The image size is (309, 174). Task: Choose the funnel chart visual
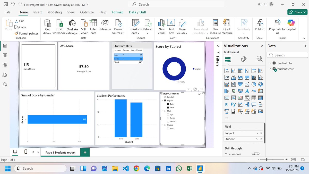tap(240, 84)
